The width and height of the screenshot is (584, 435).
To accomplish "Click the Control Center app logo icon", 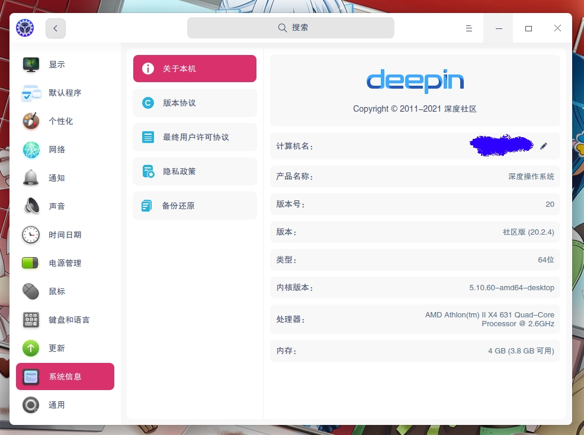I will coord(25,28).
